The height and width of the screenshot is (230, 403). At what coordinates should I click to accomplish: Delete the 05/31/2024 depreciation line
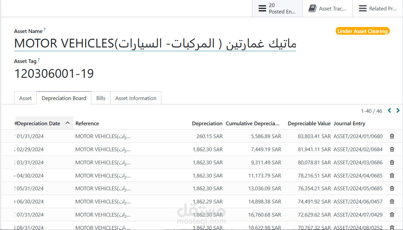point(392,188)
